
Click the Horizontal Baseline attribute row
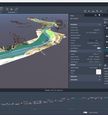[x=85, y=35]
